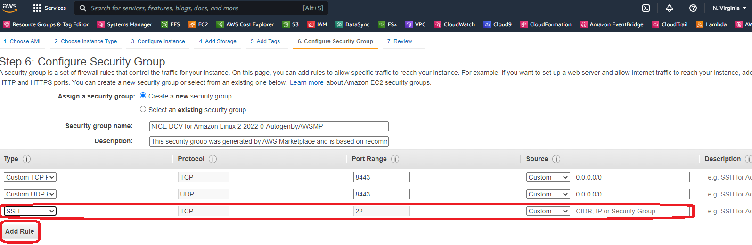Open Source dropdown for the SSH rule
The height and width of the screenshot is (245, 752).
tap(548, 211)
